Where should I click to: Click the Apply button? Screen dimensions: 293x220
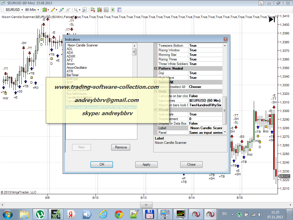146,164
